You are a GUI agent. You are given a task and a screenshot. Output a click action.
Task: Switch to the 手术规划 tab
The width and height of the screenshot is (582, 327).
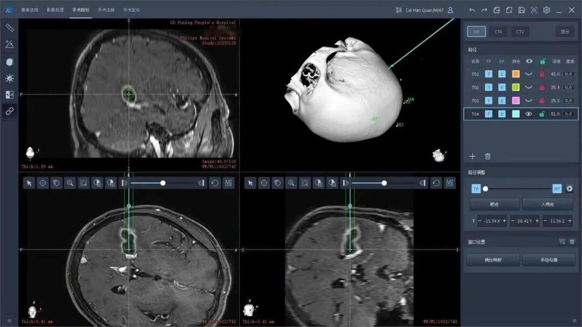[x=81, y=10]
